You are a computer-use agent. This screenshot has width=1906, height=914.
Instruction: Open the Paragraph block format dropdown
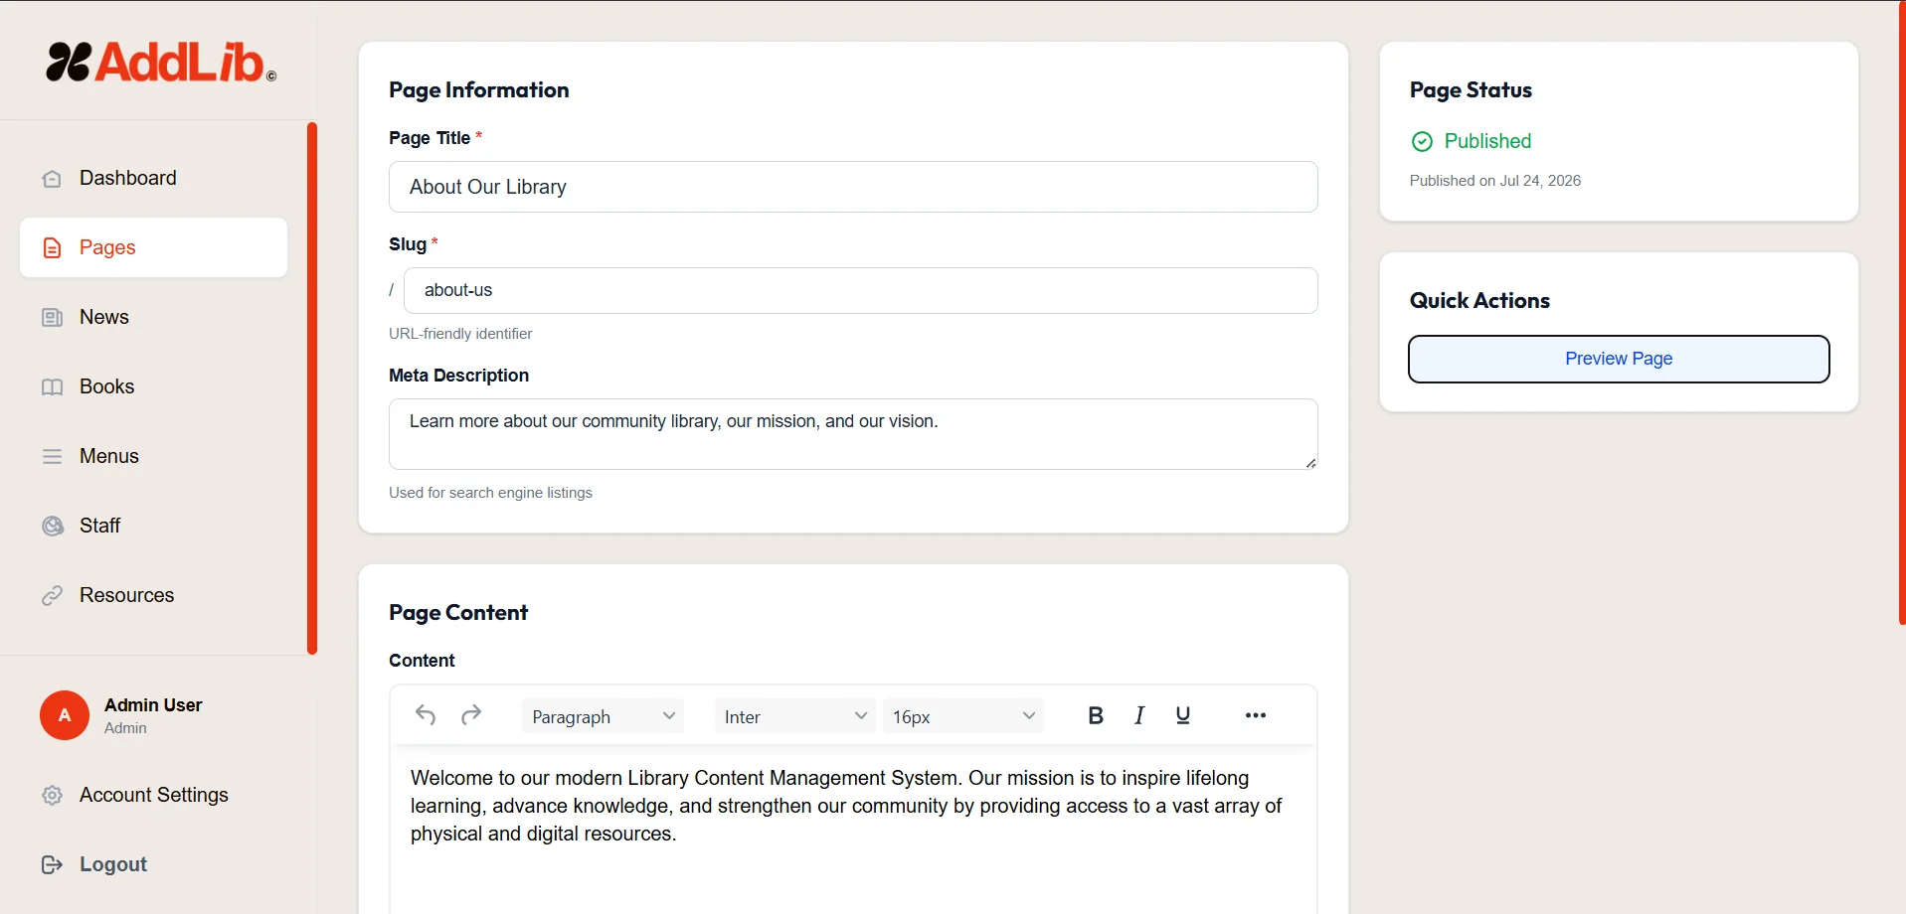[603, 716]
